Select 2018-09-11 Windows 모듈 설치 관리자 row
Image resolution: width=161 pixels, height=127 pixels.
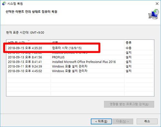[x=80, y=67]
